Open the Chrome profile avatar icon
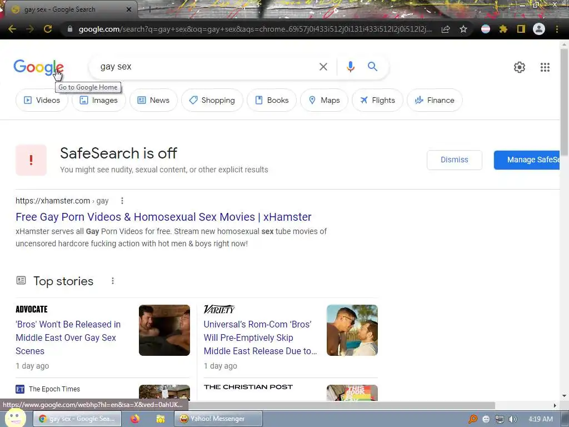The image size is (569, 427). 539,29
